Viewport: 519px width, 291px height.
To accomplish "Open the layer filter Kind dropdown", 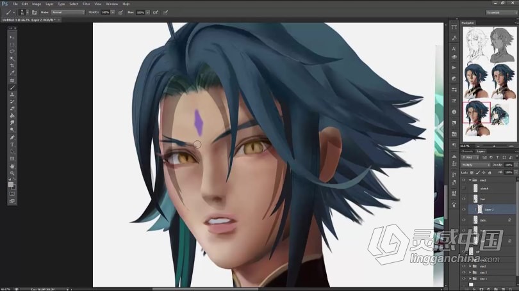I will click(x=472, y=157).
